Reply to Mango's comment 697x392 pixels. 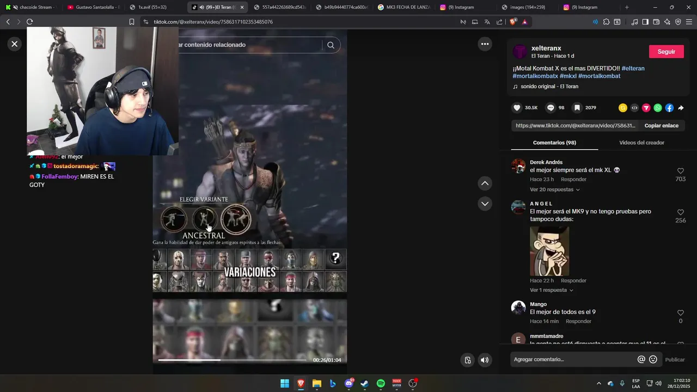578,321
